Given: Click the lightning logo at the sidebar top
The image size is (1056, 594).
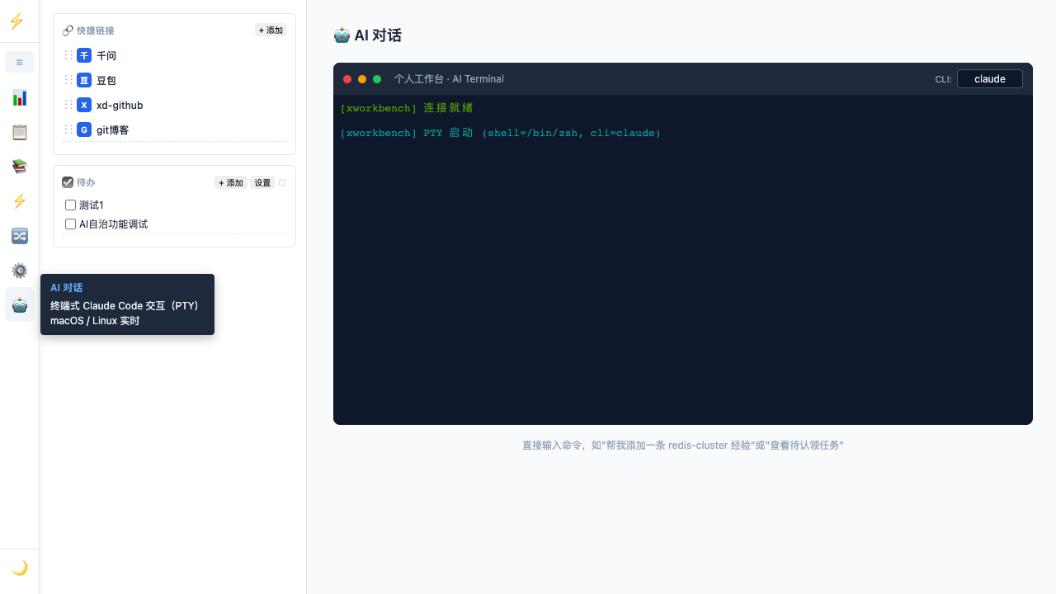Looking at the screenshot, I should (16, 21).
